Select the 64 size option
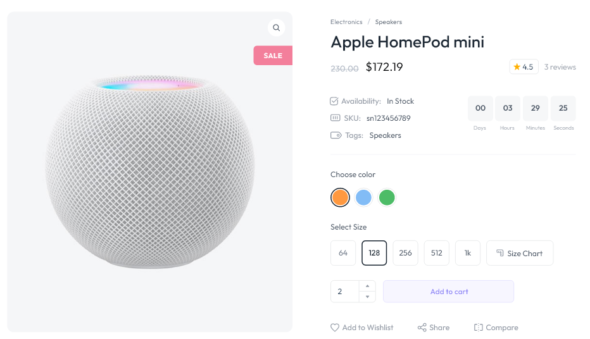Image resolution: width=590 pixels, height=339 pixels. (x=343, y=253)
